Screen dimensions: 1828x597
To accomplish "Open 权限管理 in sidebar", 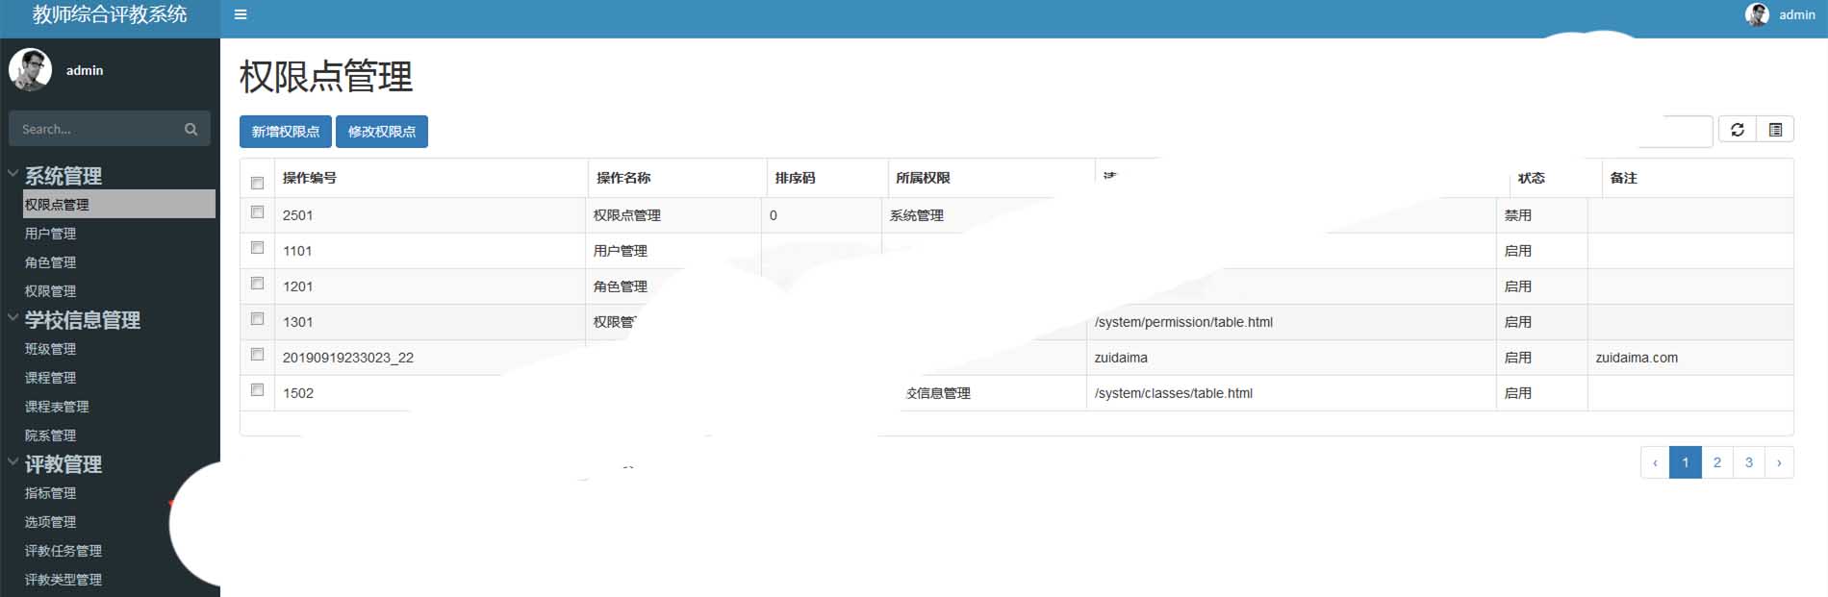I will point(50,291).
